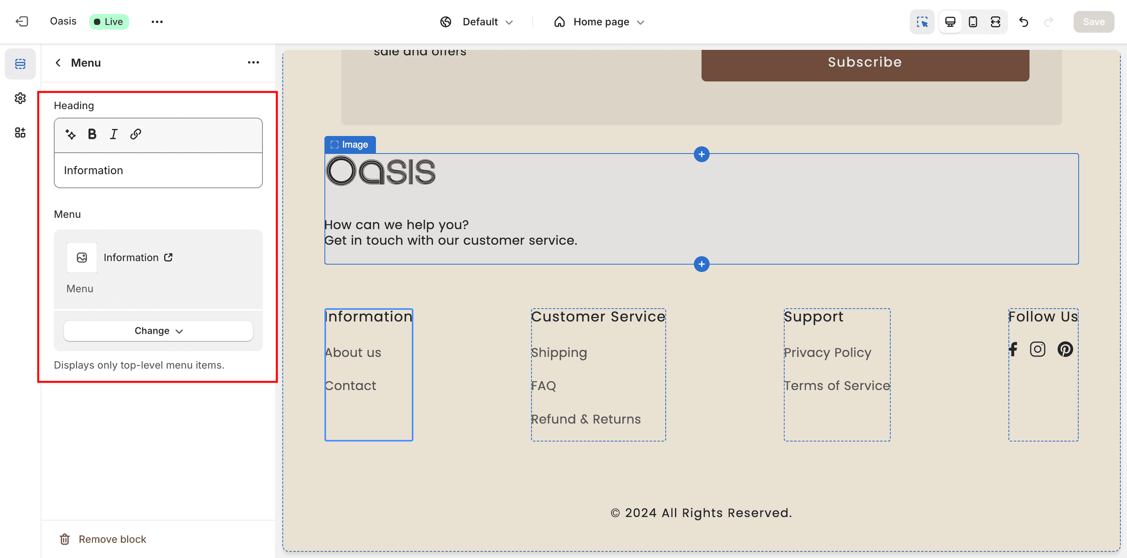
Task: Click the undo arrow
Action: coord(1023,22)
